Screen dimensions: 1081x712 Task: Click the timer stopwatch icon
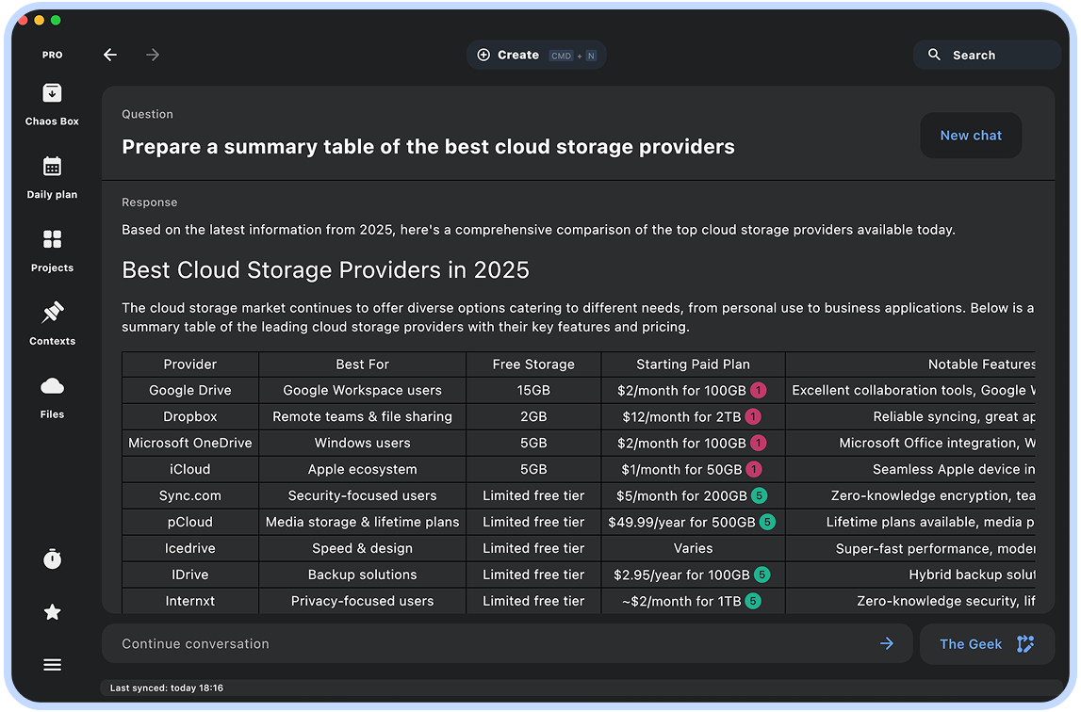53,558
